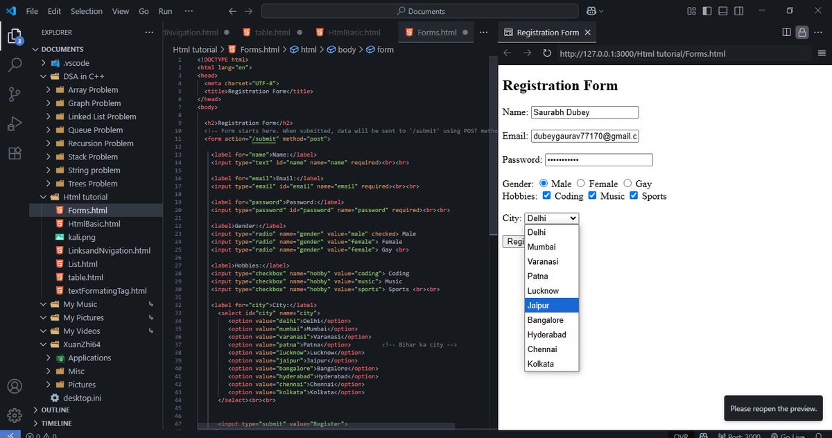Switch to the table.html tab

272,33
